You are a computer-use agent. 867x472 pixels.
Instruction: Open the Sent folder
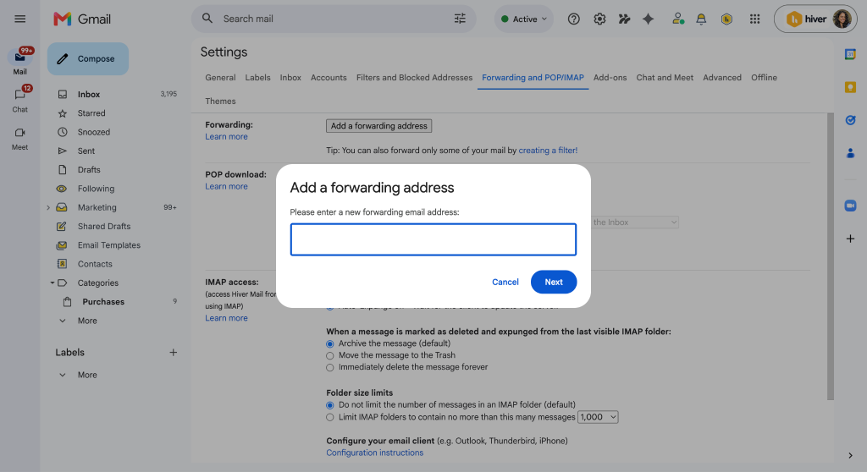point(86,151)
